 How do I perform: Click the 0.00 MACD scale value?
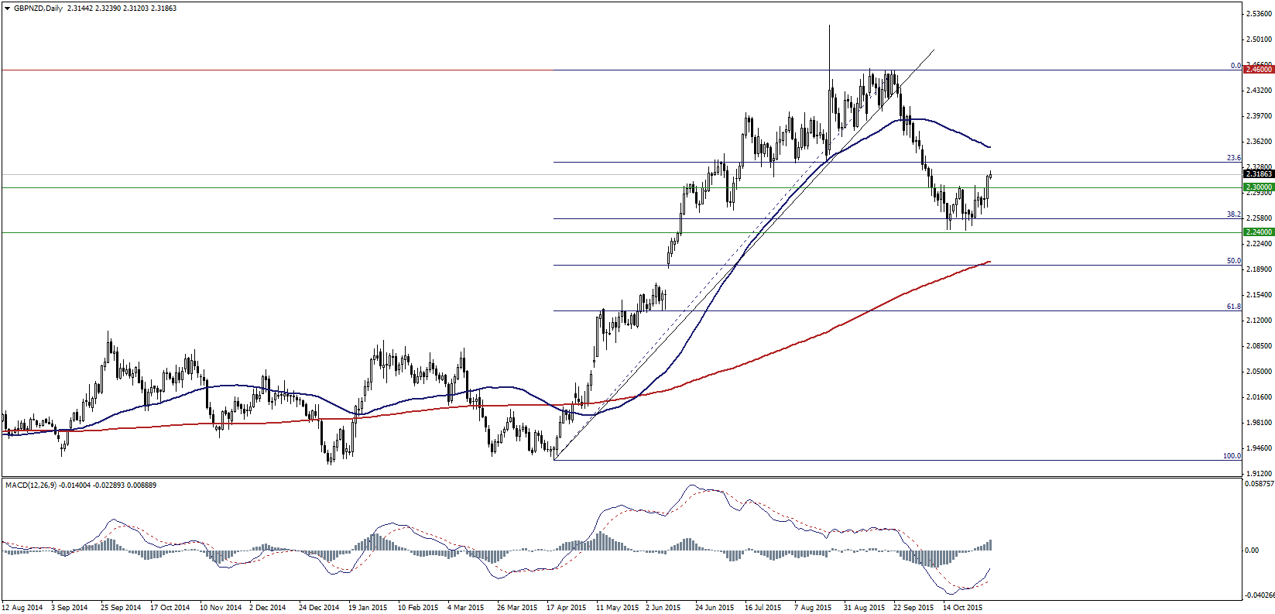pos(1252,551)
